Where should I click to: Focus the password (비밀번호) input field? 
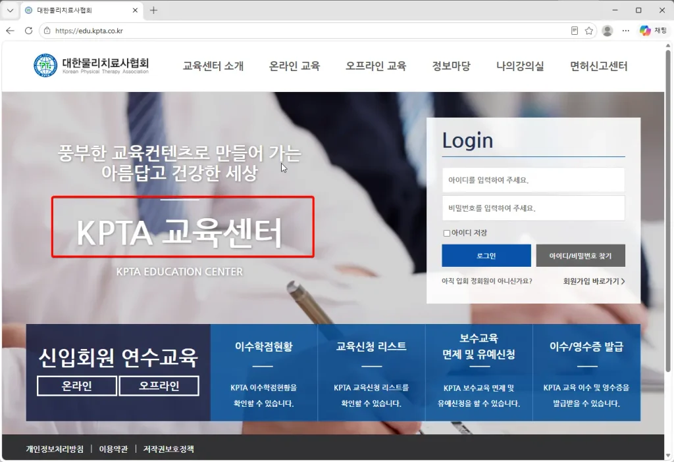(533, 208)
